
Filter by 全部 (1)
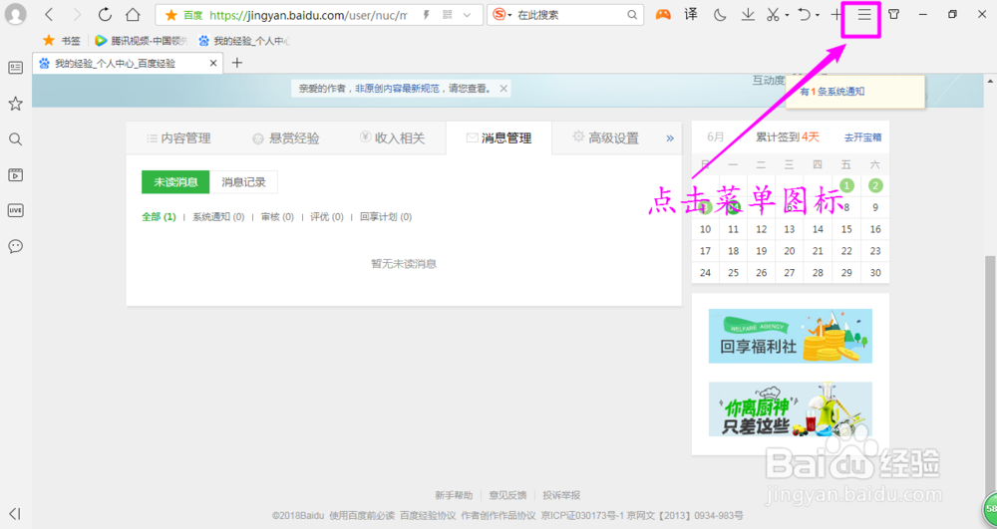[159, 217]
